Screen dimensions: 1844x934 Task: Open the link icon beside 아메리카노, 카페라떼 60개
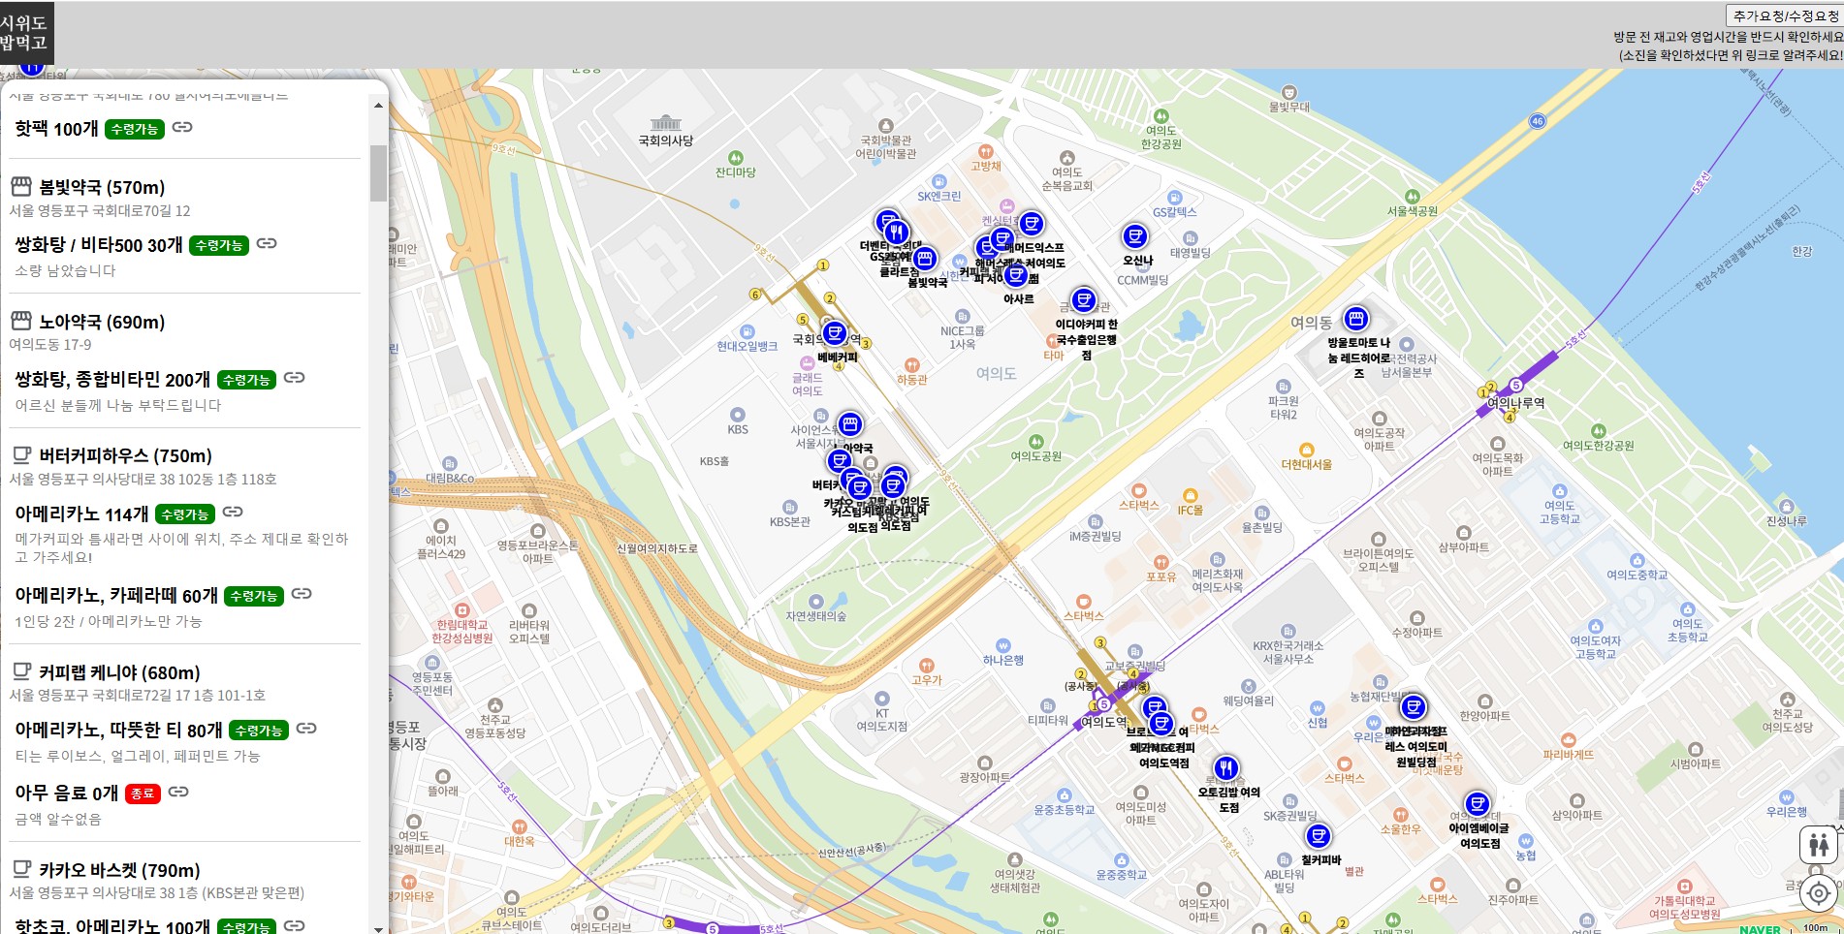pos(302,594)
